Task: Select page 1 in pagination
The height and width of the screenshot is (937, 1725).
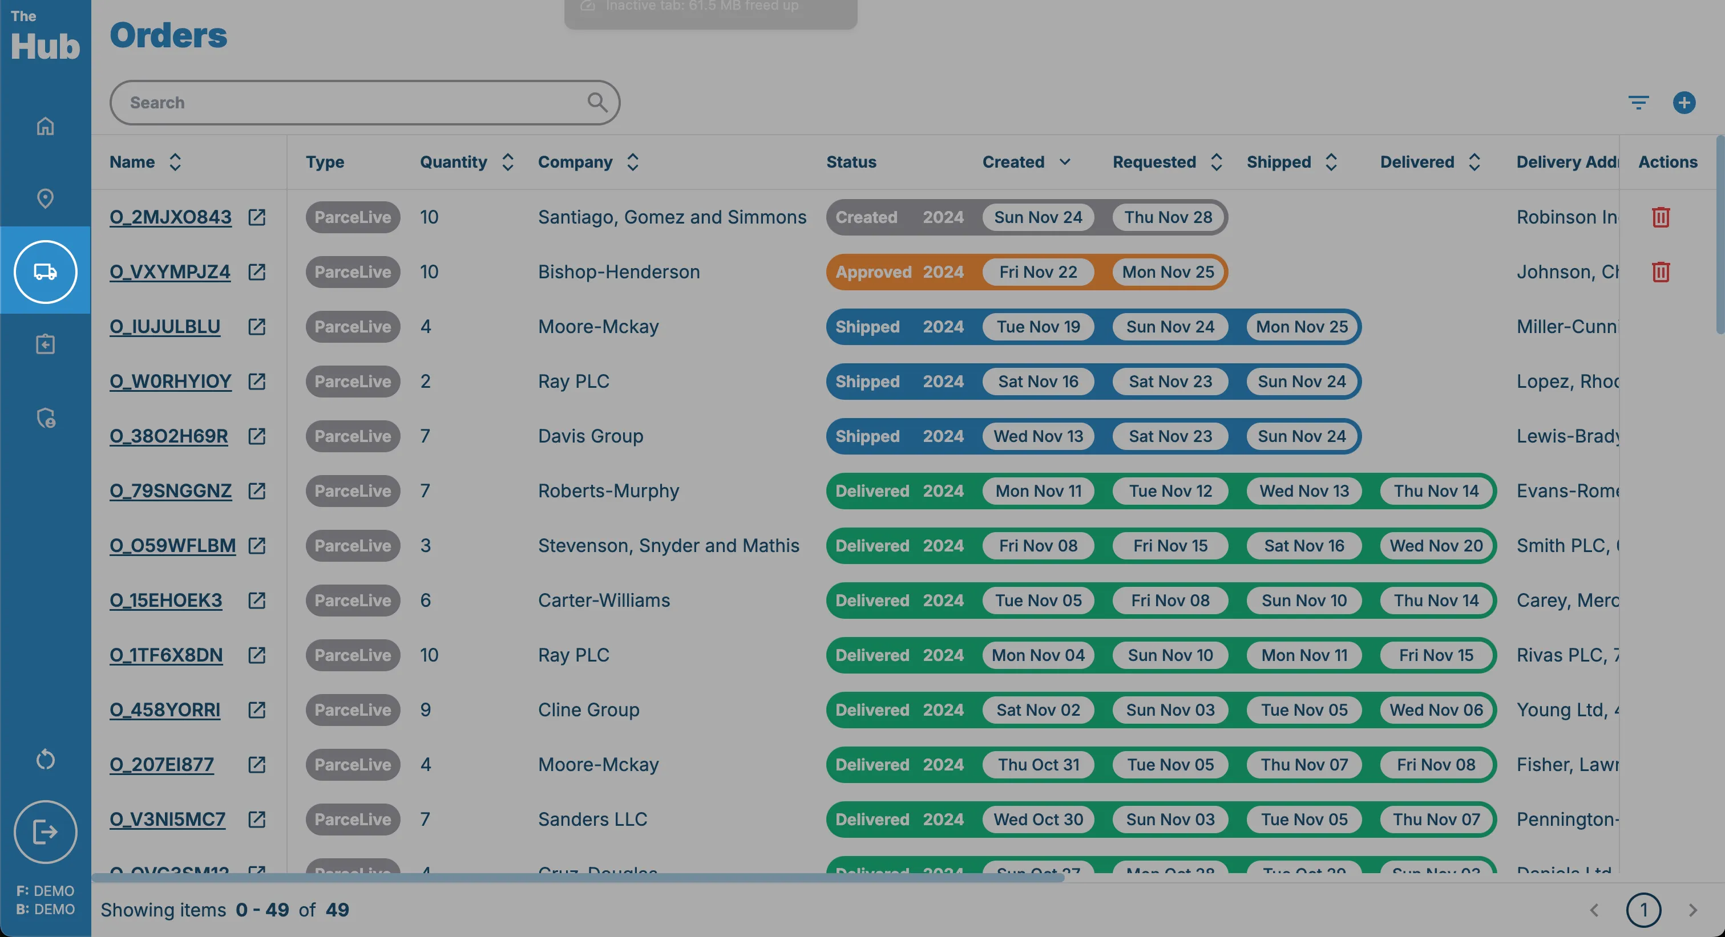Action: coord(1643,910)
